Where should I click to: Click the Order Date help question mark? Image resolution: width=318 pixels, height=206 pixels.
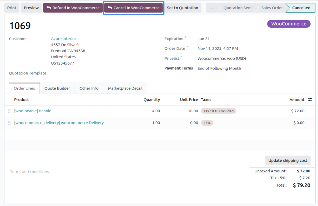tap(187, 47)
